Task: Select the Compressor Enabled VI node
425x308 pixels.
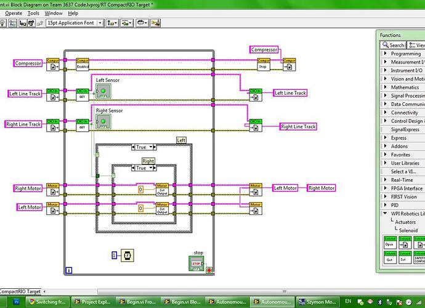Action: tap(83, 65)
